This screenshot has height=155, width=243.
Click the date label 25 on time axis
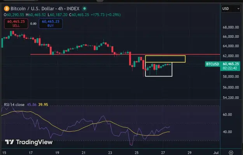(x=136, y=153)
